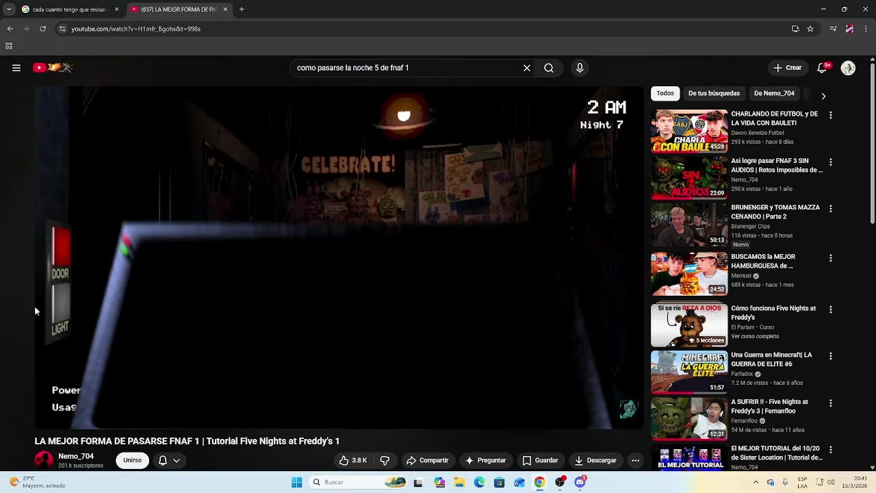Click the Descargar download button
The width and height of the screenshot is (876, 493).
[595, 460]
